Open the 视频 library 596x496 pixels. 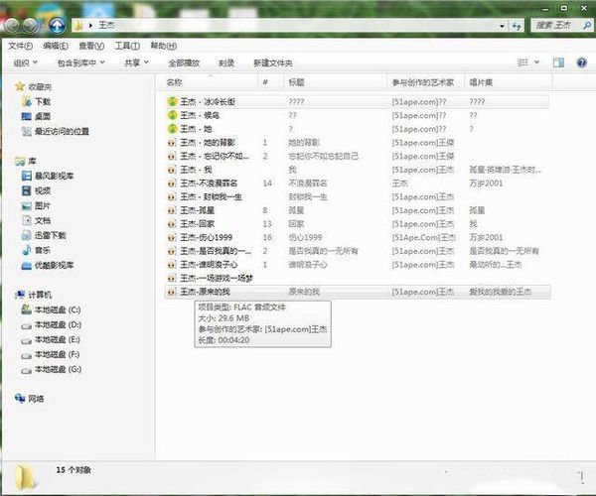[x=37, y=190]
